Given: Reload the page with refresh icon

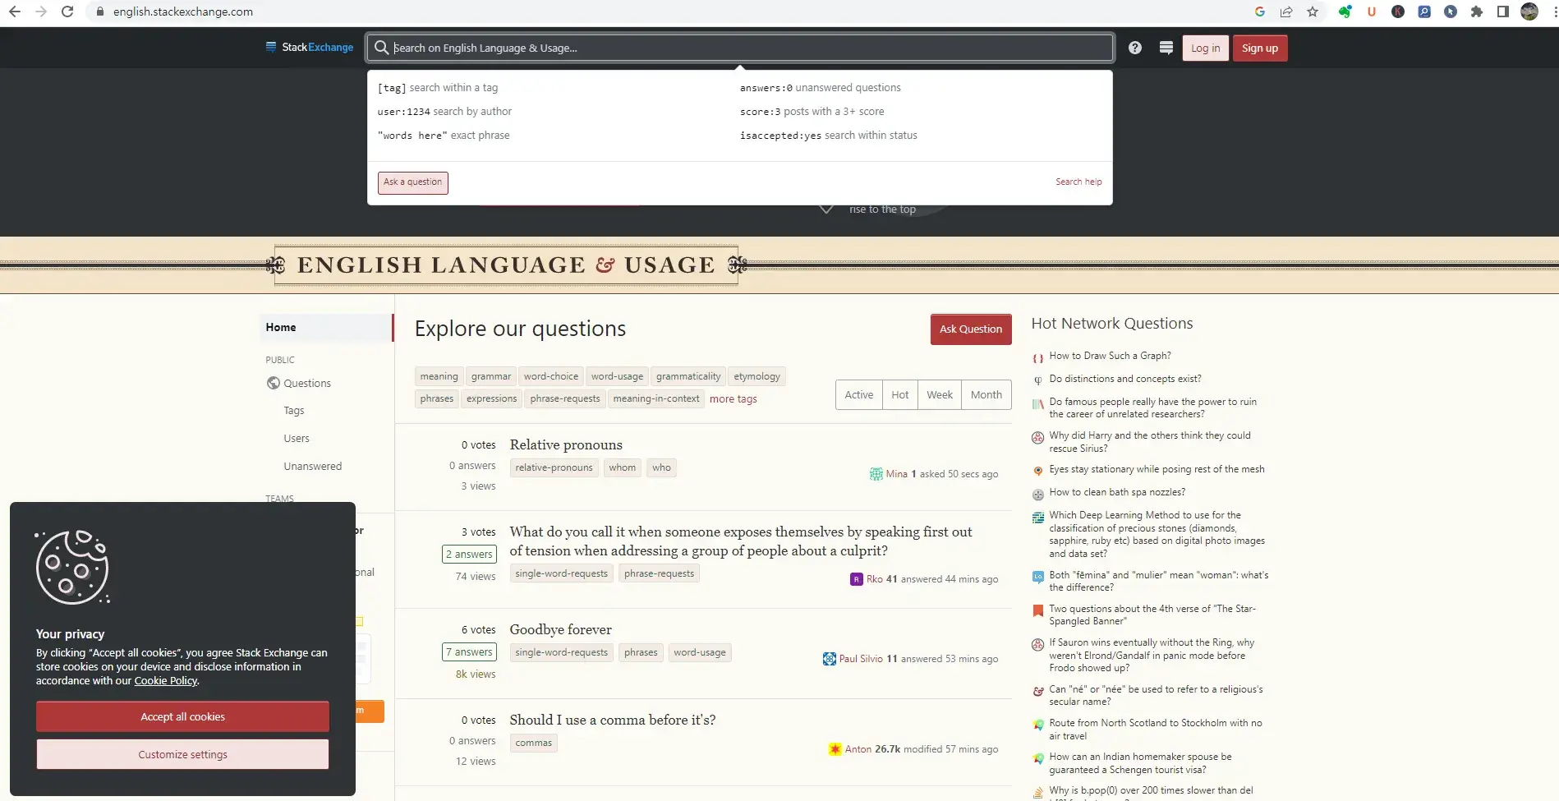Looking at the screenshot, I should 67,12.
